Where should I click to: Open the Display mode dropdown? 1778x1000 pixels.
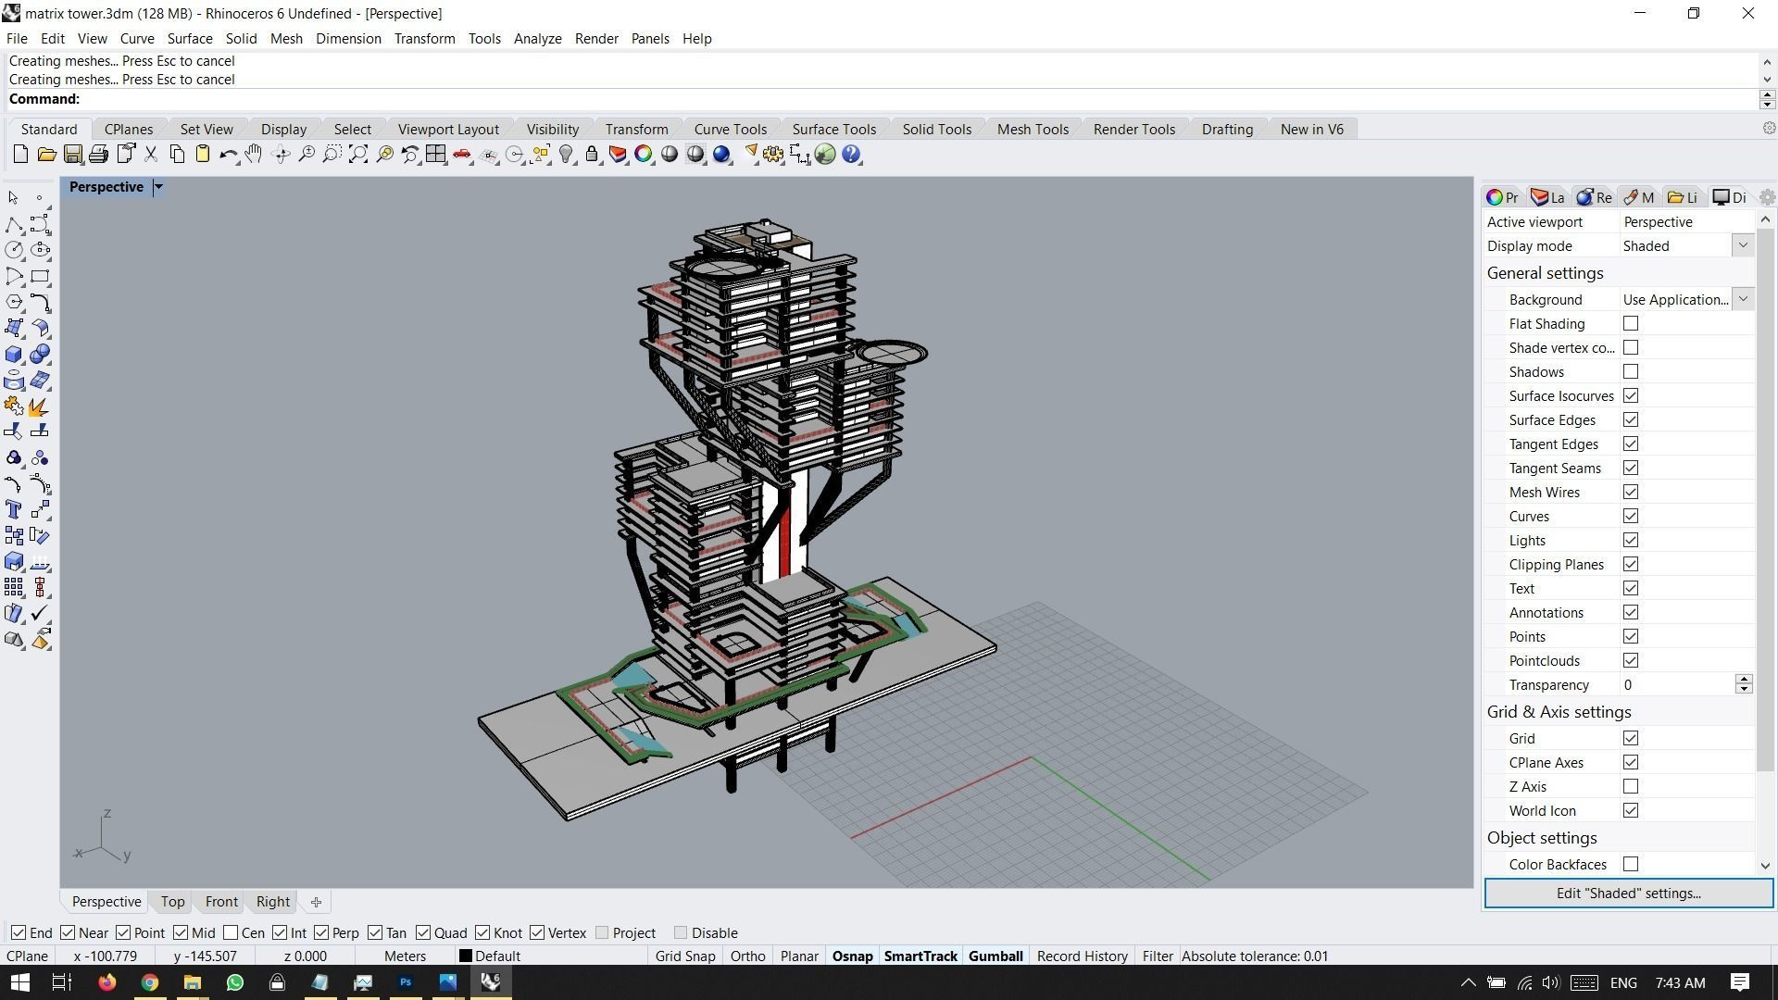(1743, 246)
